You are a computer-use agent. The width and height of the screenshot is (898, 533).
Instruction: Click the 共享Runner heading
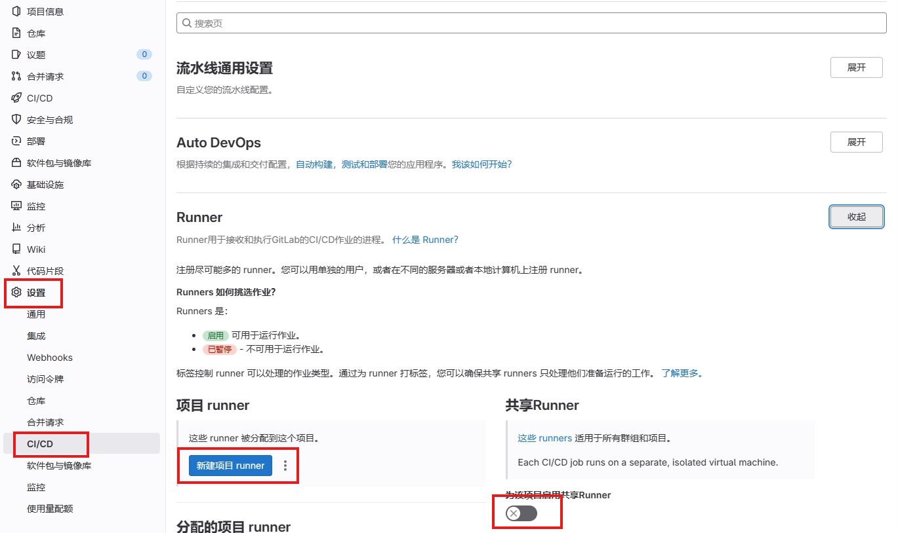pos(542,405)
